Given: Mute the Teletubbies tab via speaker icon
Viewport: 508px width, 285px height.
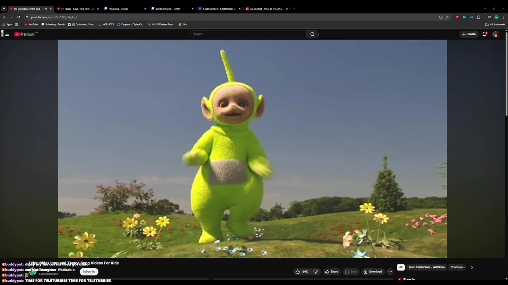Looking at the screenshot, I should 46,9.
